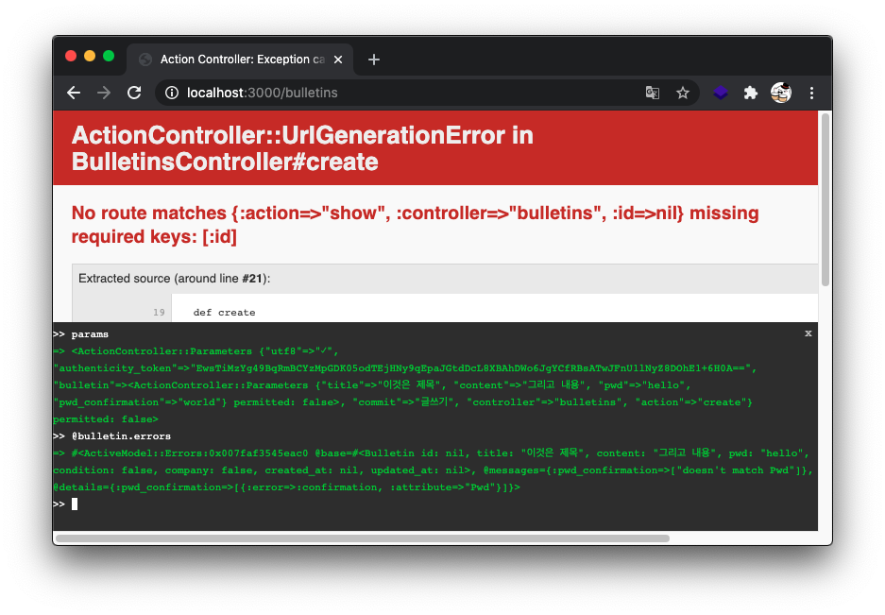Open the purple cube extension icon

click(721, 93)
